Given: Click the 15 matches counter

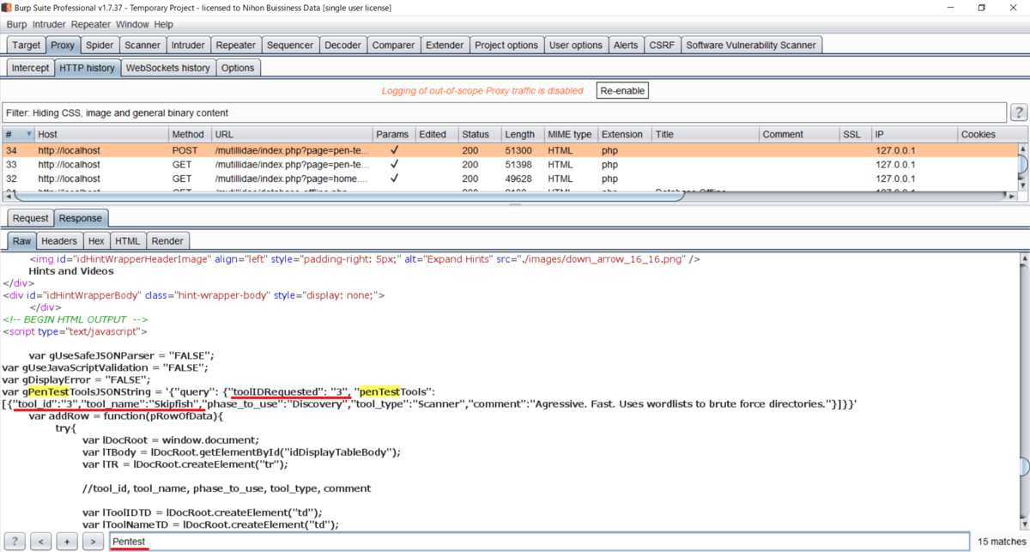Looking at the screenshot, I should pos(1001,542).
